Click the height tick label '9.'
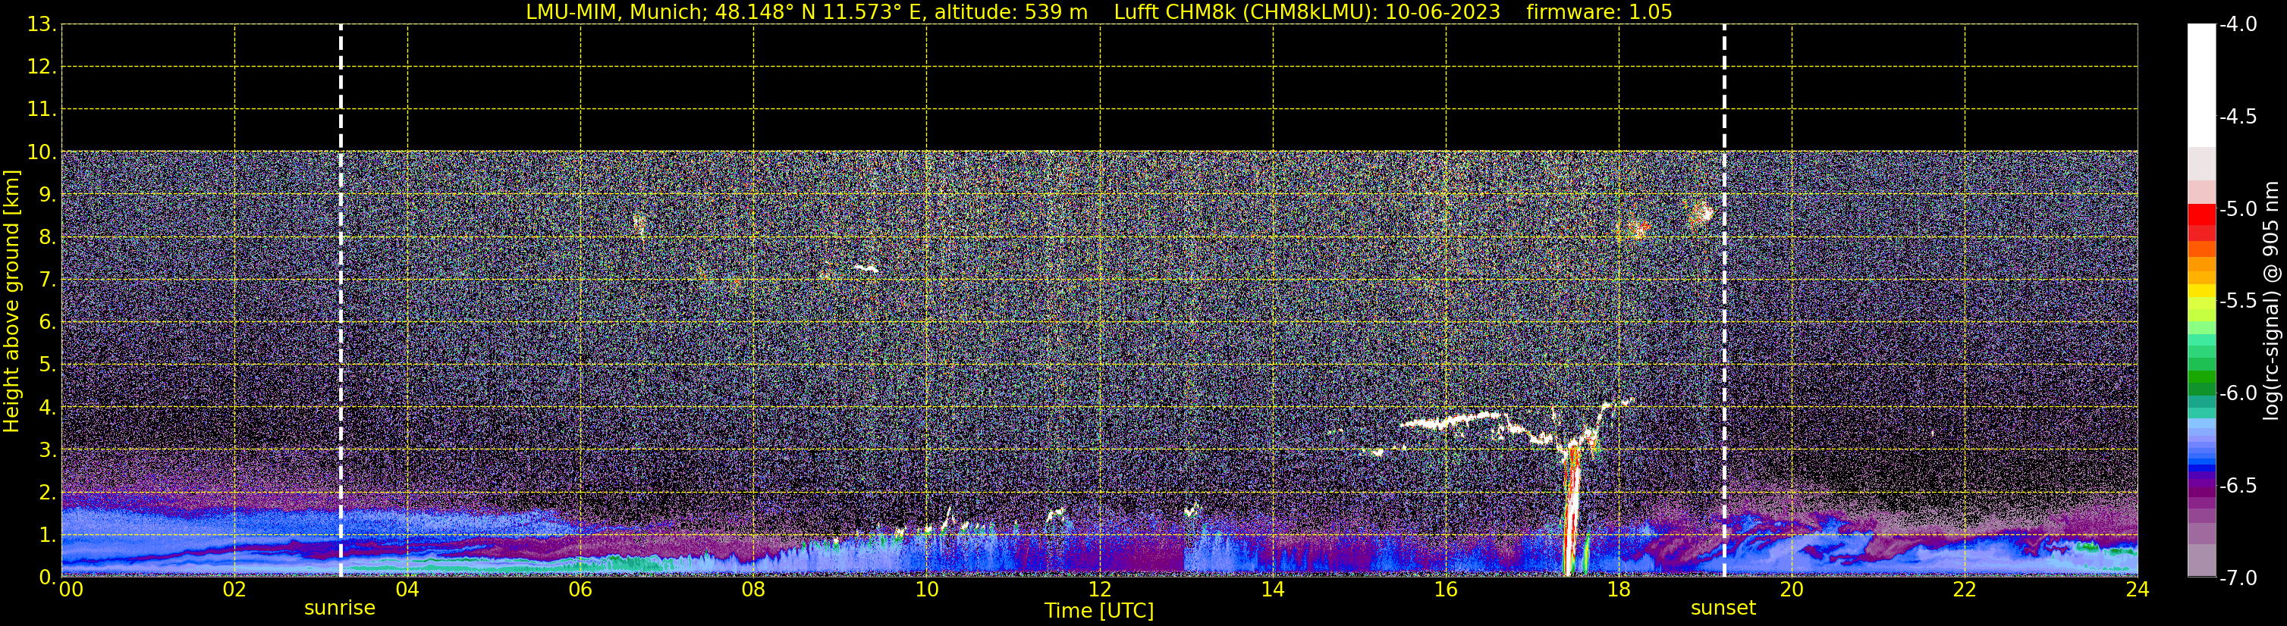 pyautogui.click(x=47, y=195)
